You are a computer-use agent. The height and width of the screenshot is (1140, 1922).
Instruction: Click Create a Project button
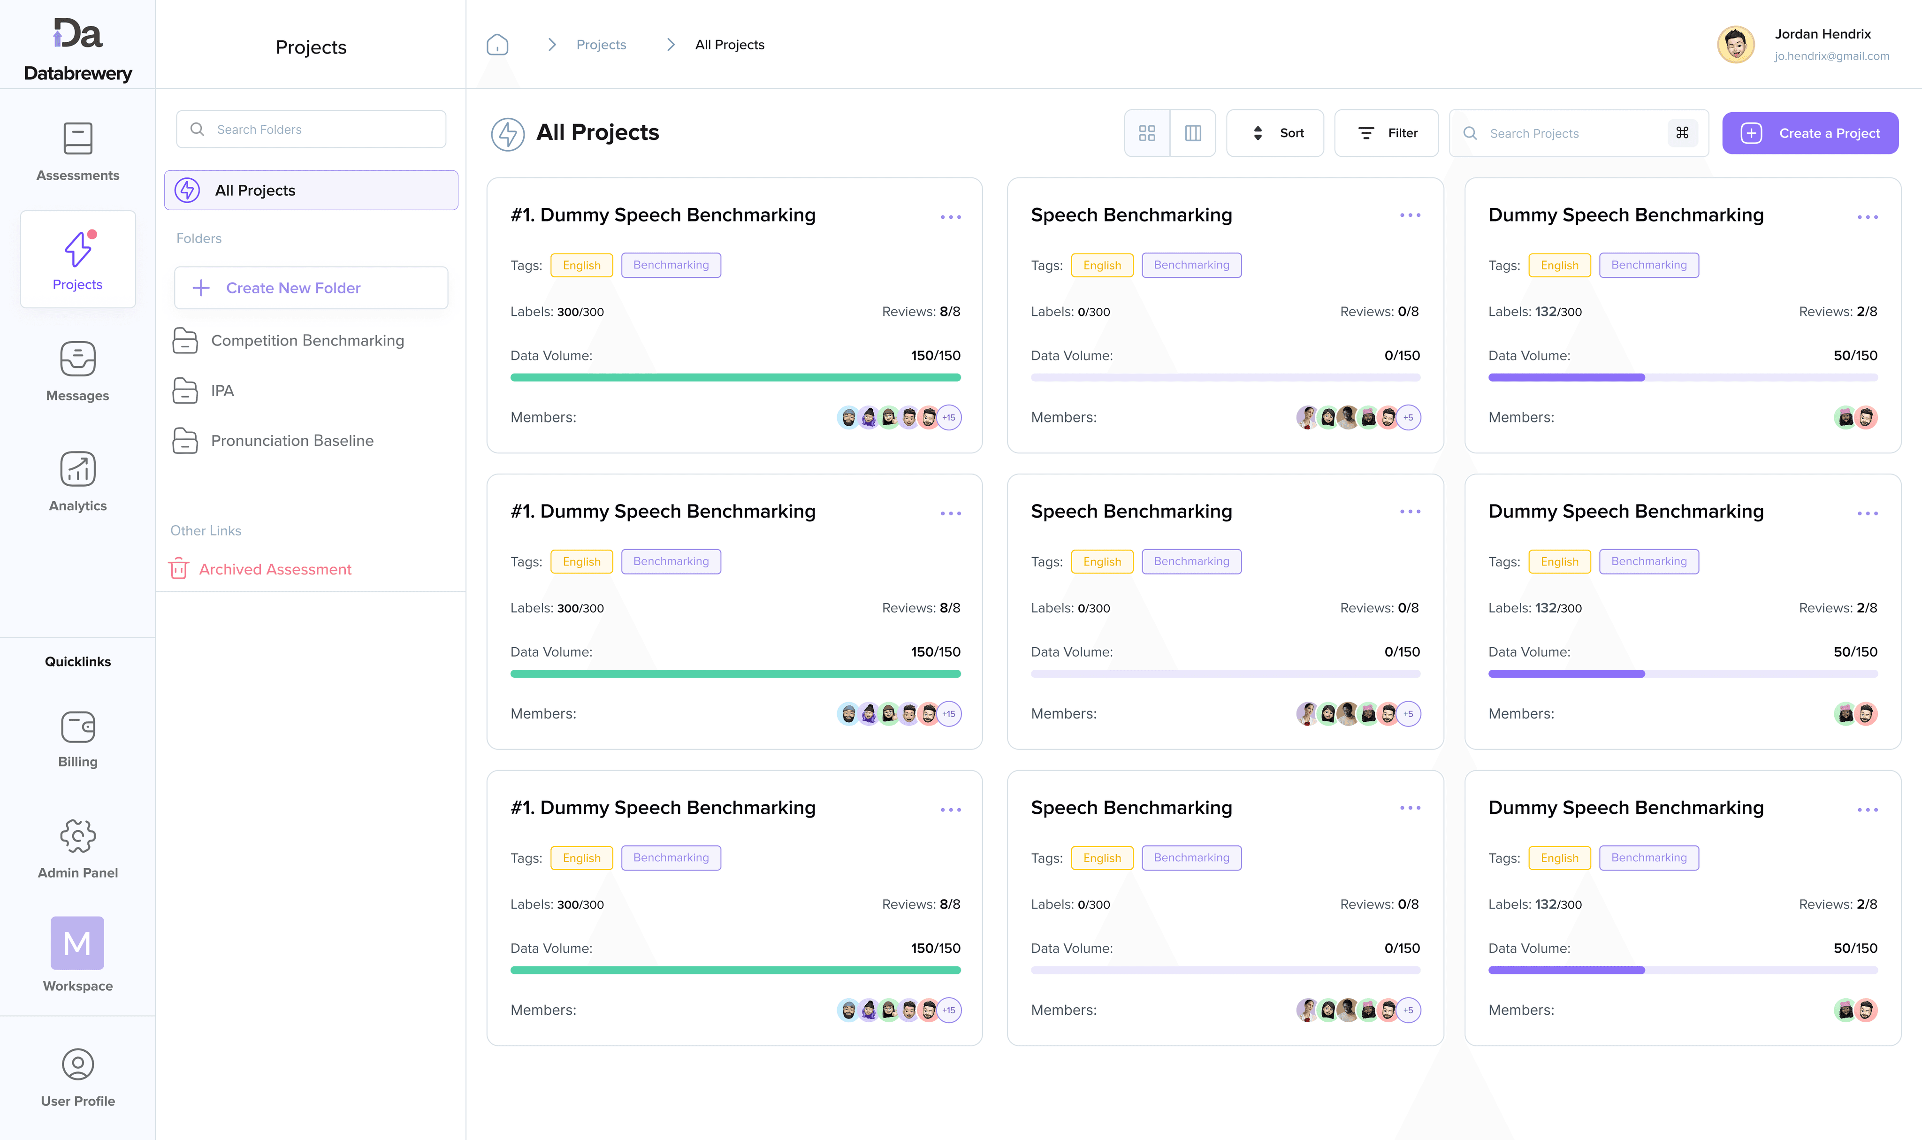tap(1810, 133)
